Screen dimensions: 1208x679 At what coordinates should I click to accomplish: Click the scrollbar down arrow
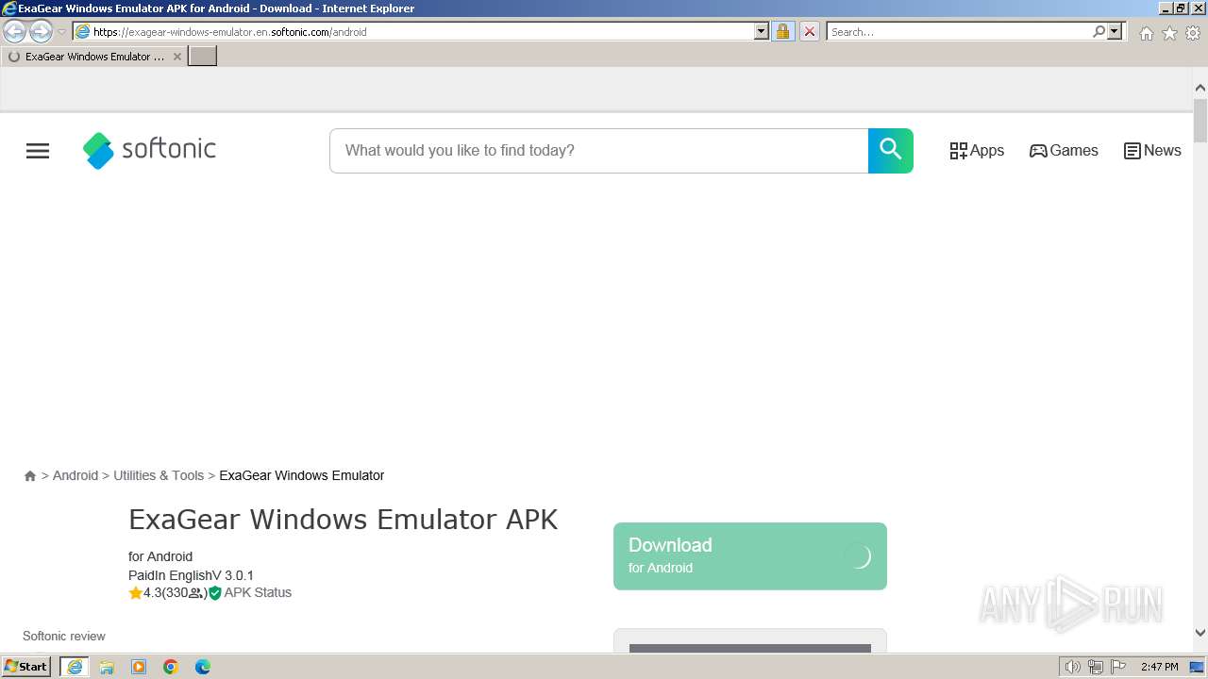click(1200, 634)
